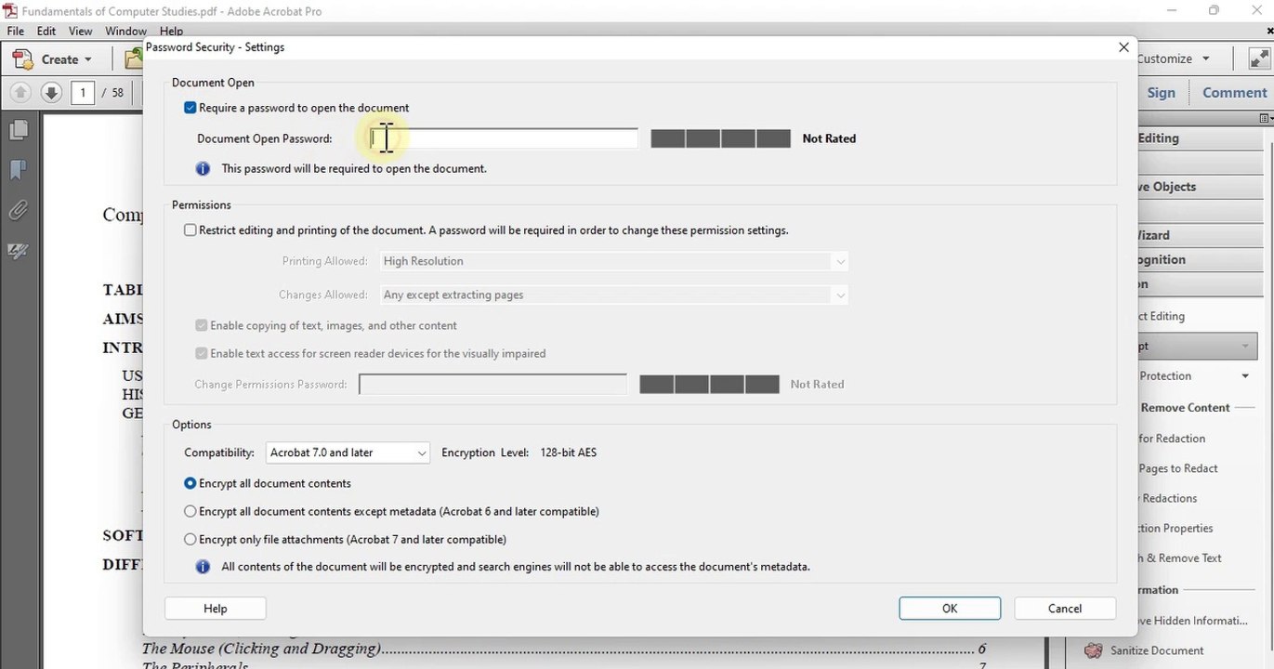Open the Changes Allowed dropdown
Viewport: 1274px width, 669px height.
pyautogui.click(x=613, y=295)
